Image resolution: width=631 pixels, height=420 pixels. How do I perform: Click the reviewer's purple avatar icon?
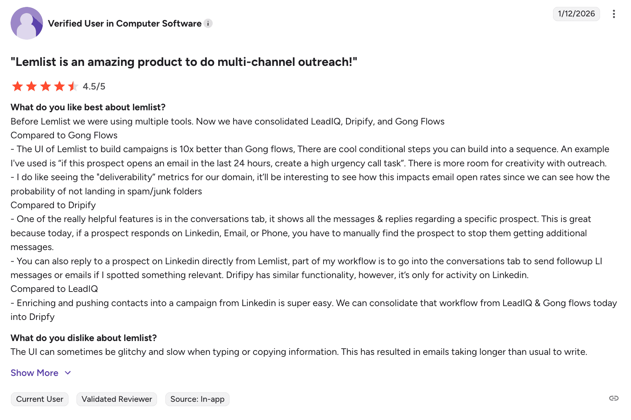[x=27, y=23]
